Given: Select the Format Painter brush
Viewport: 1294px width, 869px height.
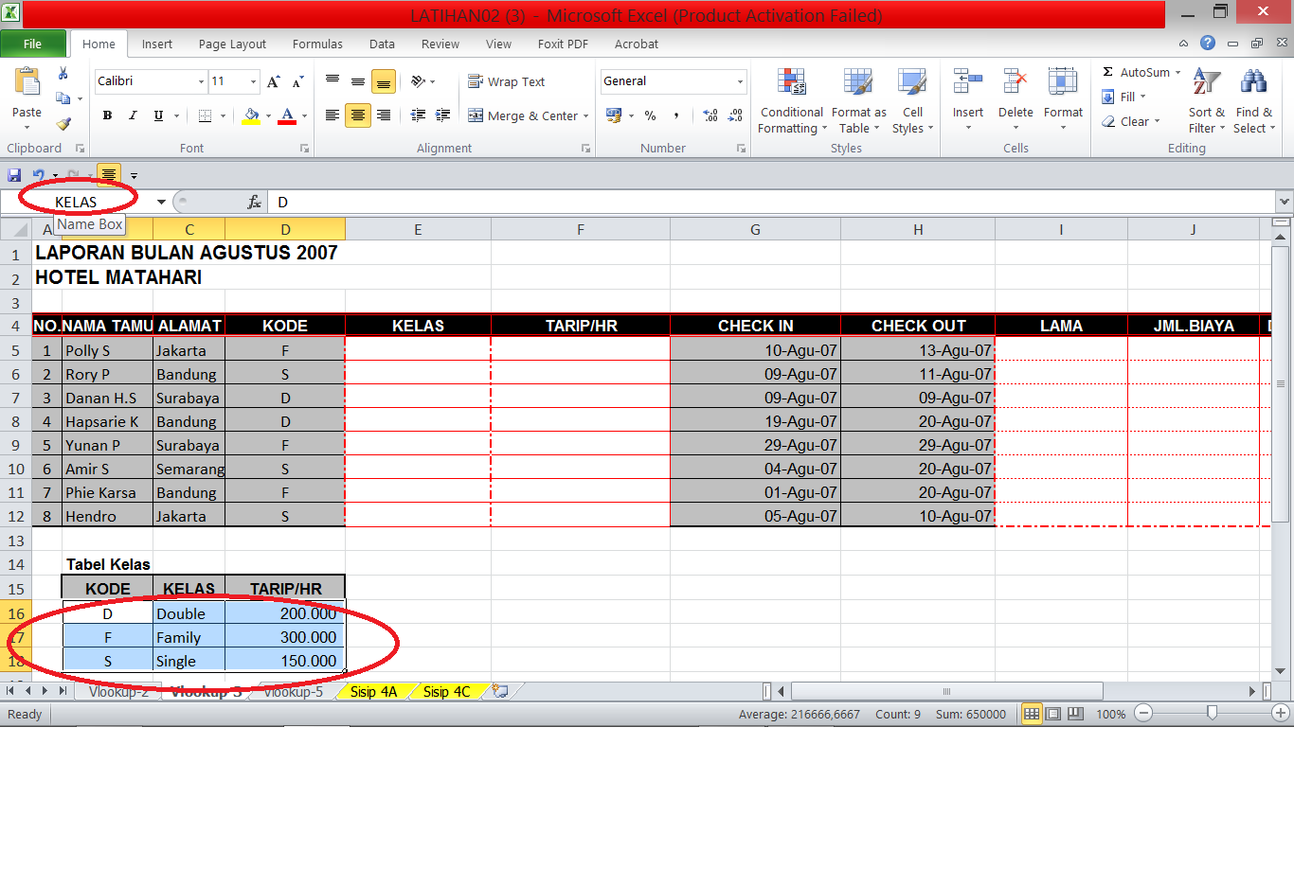Looking at the screenshot, I should point(63,123).
